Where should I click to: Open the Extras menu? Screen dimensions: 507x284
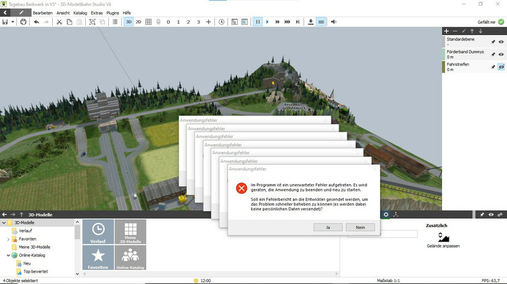click(97, 13)
